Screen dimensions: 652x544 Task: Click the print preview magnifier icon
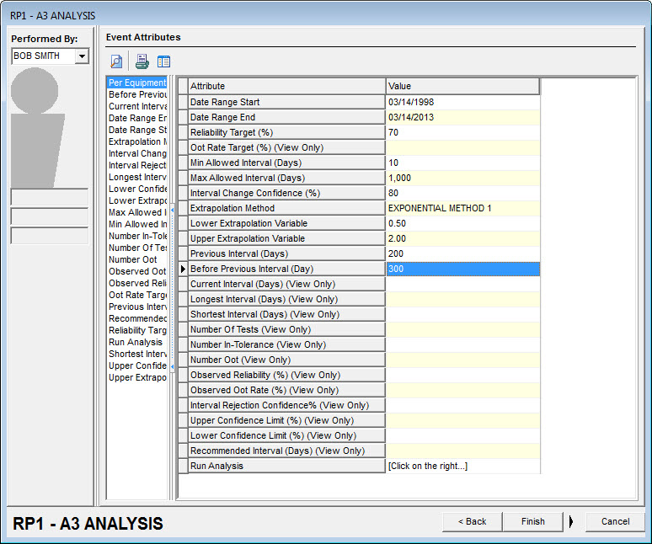[116, 61]
